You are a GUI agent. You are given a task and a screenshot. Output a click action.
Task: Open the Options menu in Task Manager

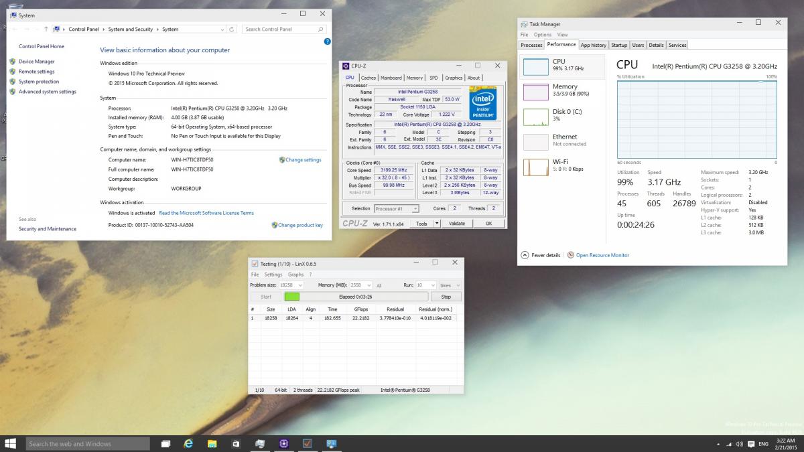click(543, 35)
